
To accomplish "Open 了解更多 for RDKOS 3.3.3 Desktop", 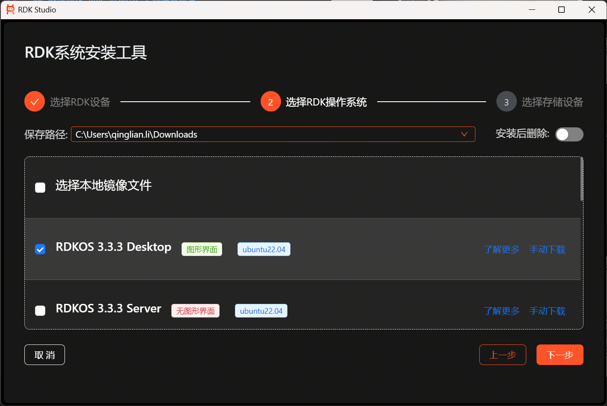I will click(x=501, y=249).
